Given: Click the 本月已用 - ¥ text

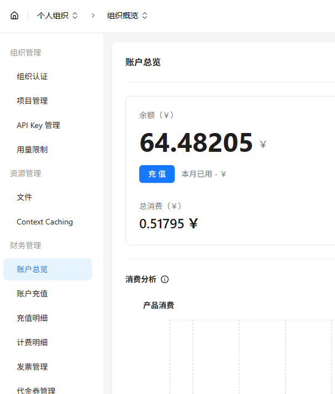Looking at the screenshot, I should pos(204,174).
